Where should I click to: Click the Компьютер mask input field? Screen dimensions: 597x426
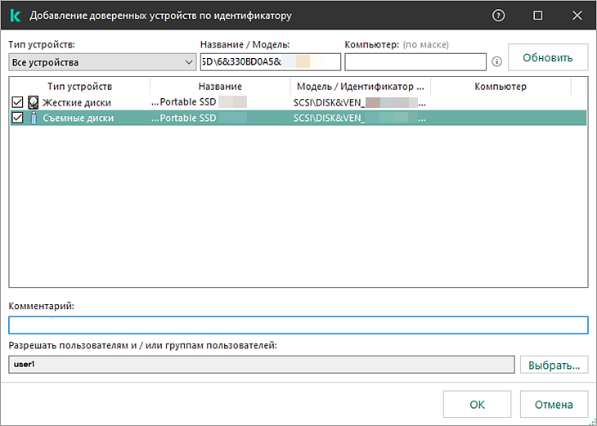pos(415,62)
